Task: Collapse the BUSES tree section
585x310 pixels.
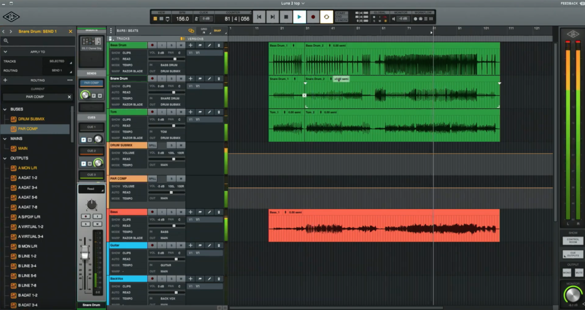Action: click(x=5, y=109)
